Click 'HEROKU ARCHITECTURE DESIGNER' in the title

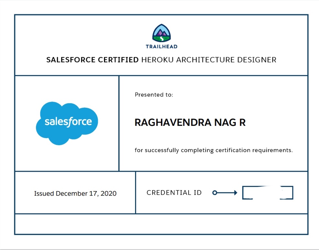pos(209,60)
